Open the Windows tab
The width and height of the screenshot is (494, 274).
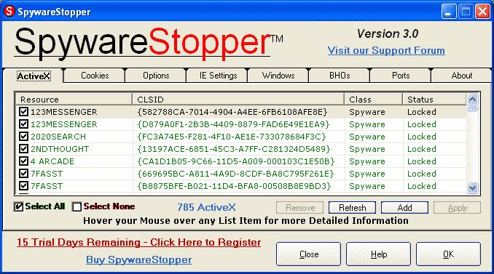278,76
